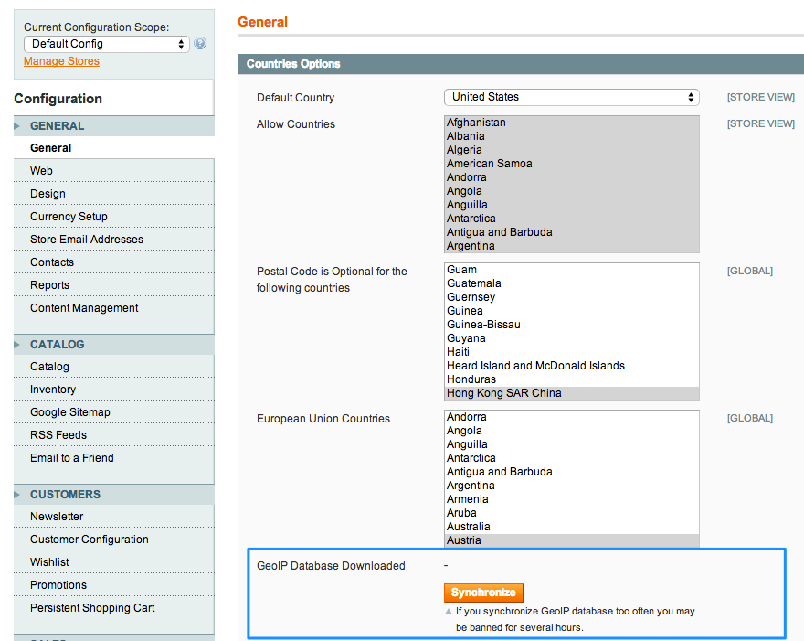Open Content Management settings

coord(114,308)
